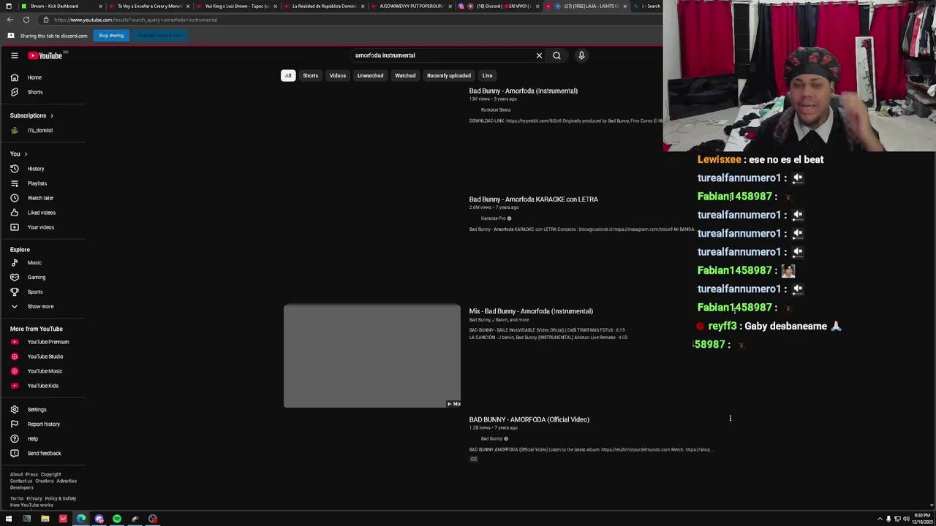Select the Watched filter chip

point(405,75)
